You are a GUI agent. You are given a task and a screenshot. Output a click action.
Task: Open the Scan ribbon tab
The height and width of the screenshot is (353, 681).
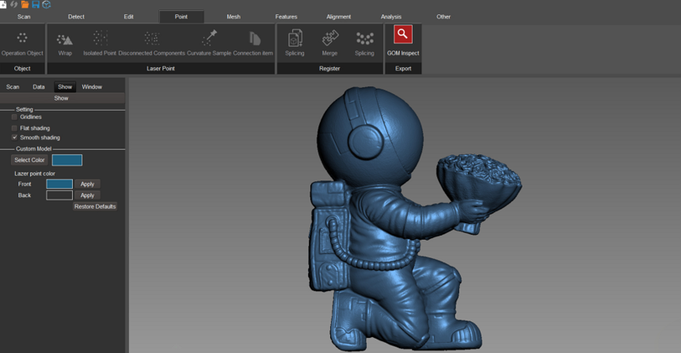(24, 17)
